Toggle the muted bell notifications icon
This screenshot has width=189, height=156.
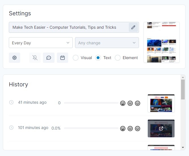click(35, 58)
